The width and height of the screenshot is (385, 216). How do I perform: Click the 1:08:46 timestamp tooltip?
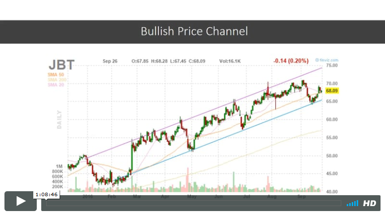tap(46, 195)
